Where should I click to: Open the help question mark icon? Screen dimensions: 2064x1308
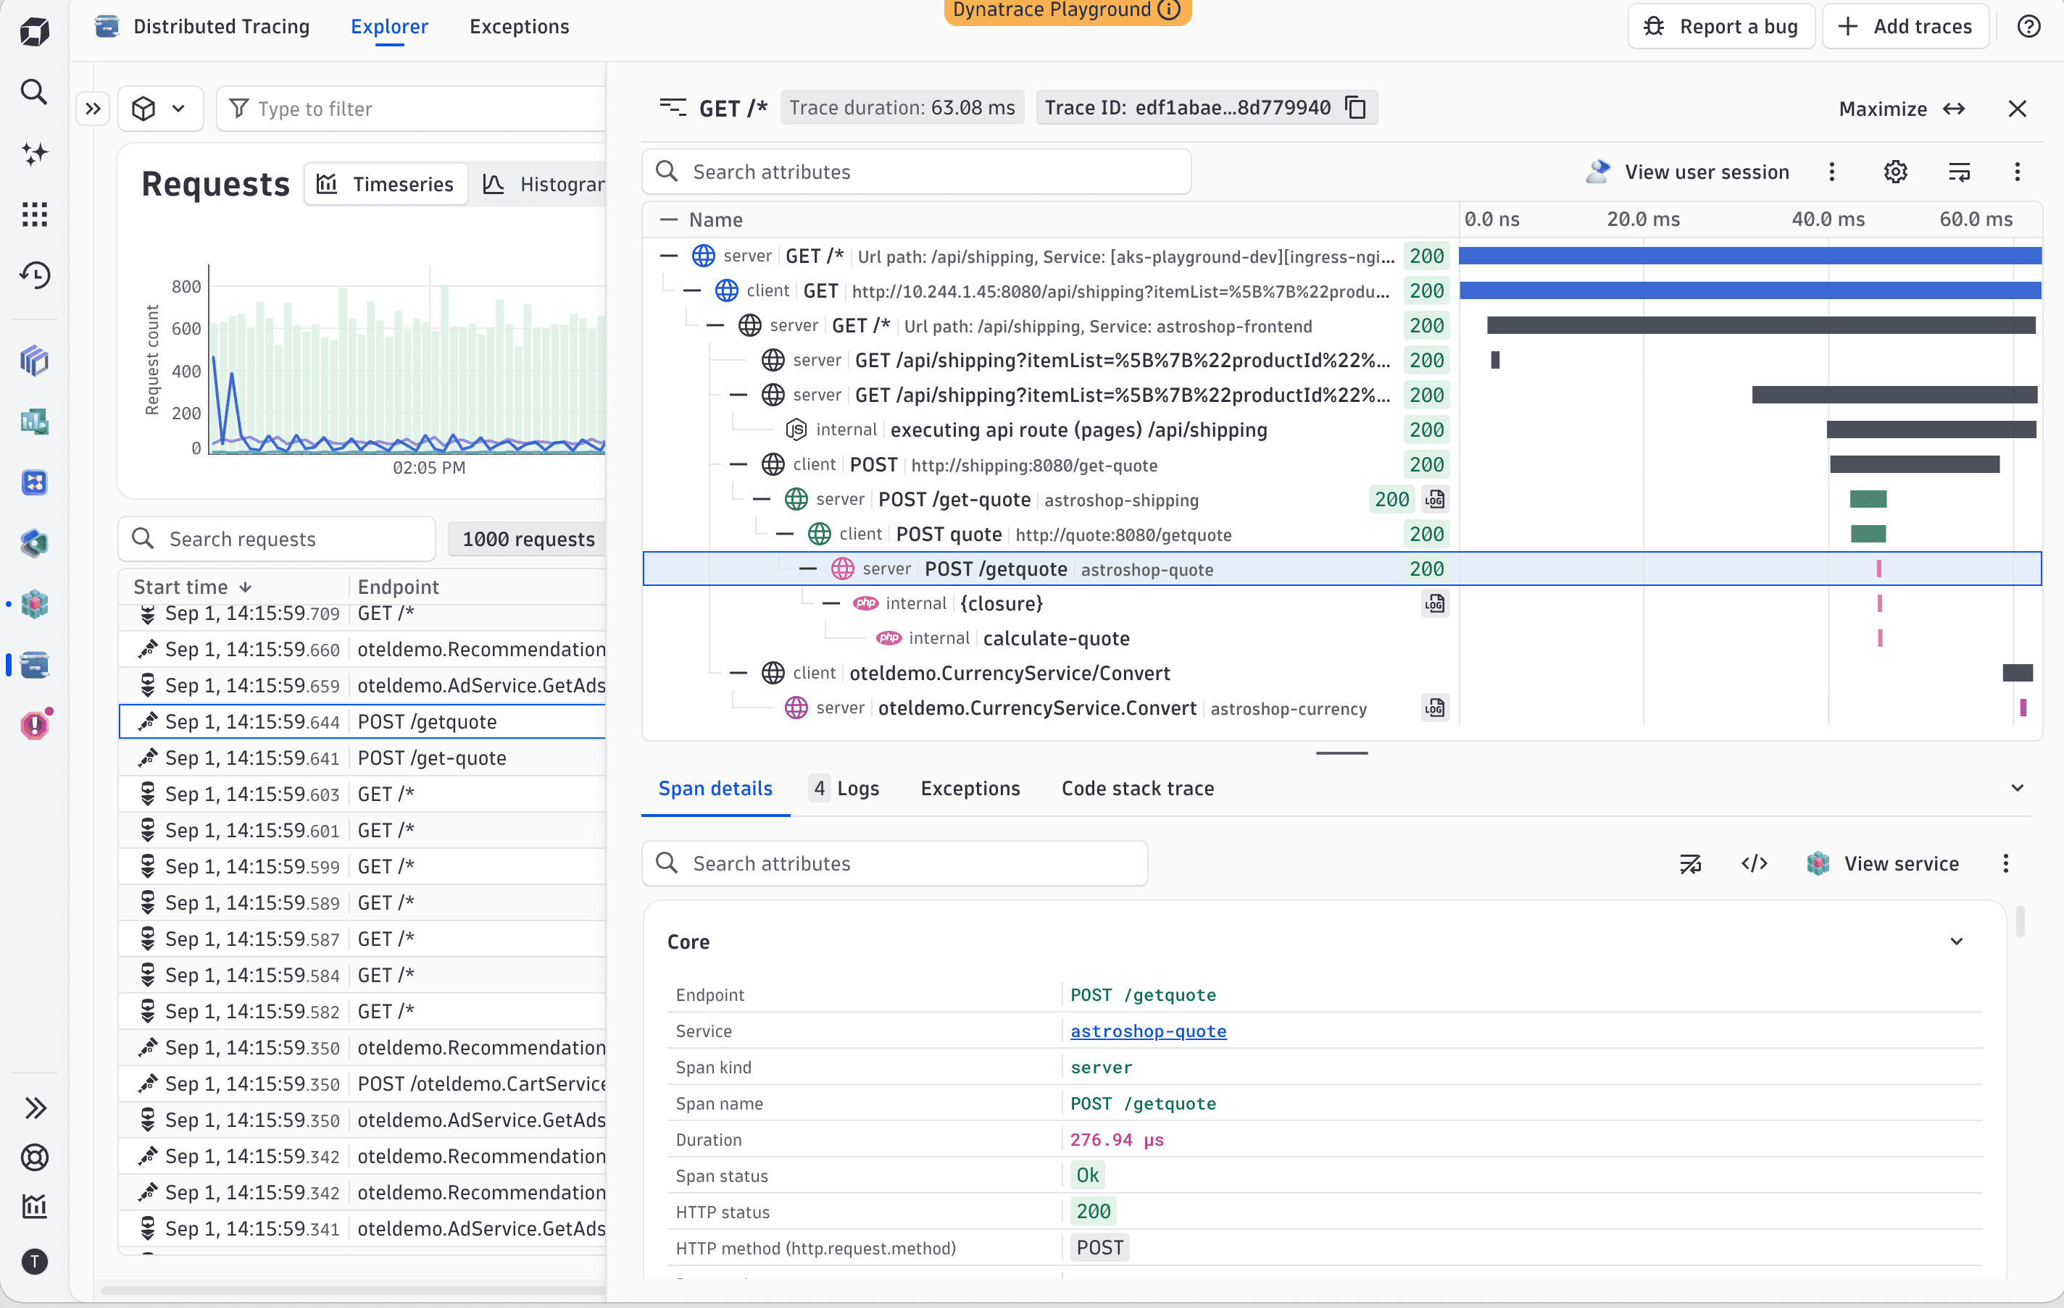2028,27
